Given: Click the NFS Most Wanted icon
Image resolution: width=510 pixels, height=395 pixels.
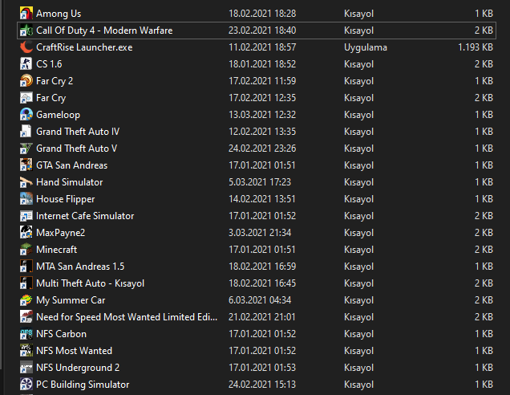Looking at the screenshot, I should coord(26,351).
